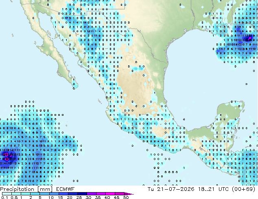The image size is (258, 199).
Task: Click the 35–40 mm legend swatch
Action: (x=101, y=194)
